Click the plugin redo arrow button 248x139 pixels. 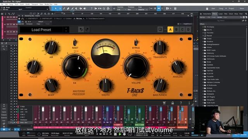click(87, 29)
